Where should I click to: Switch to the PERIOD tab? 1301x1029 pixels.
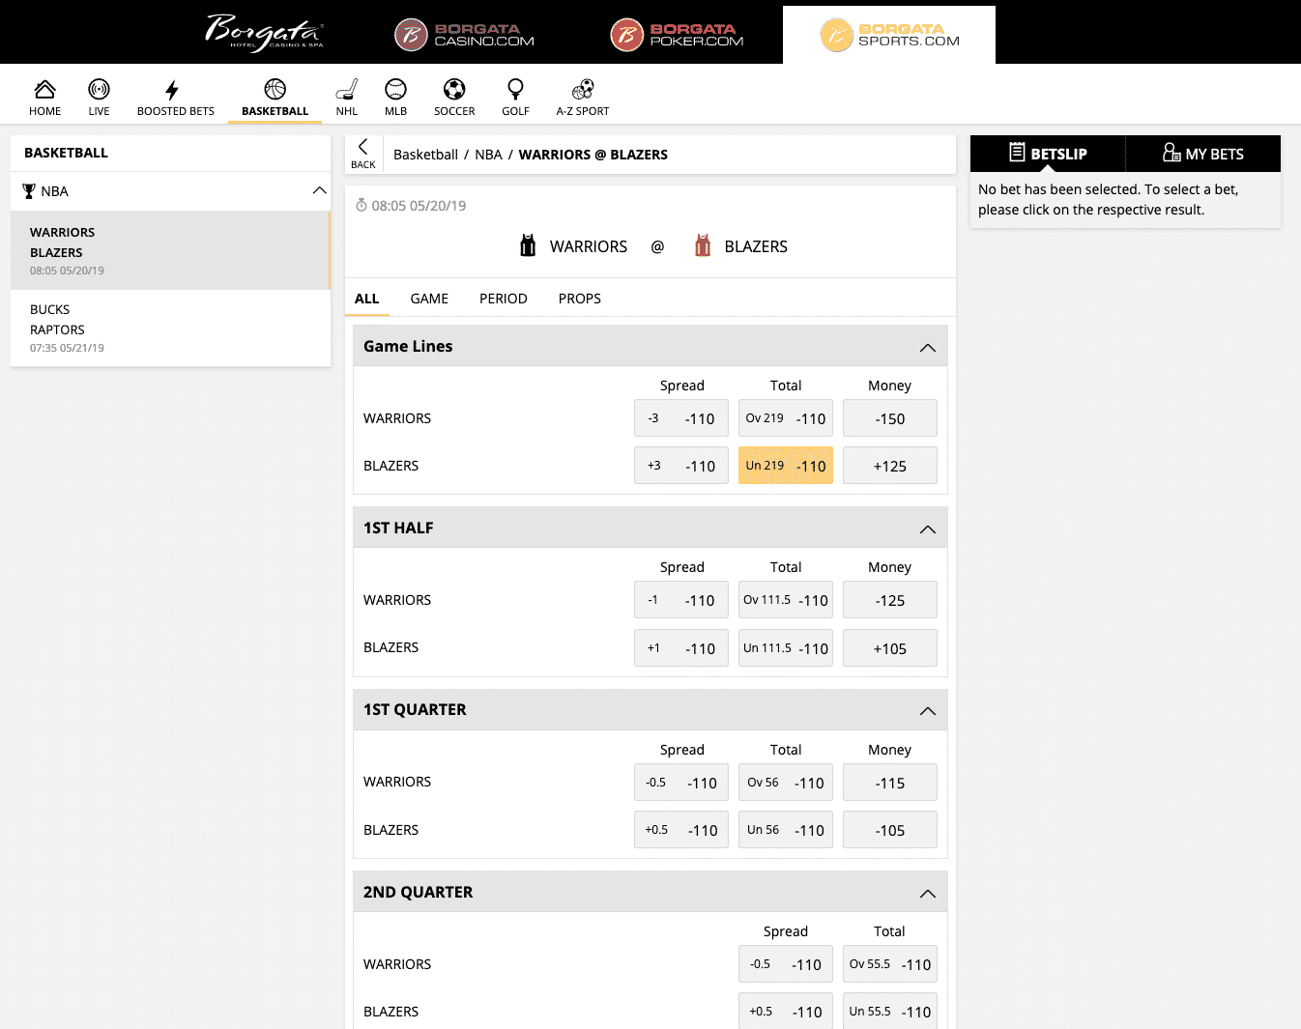[x=504, y=299]
